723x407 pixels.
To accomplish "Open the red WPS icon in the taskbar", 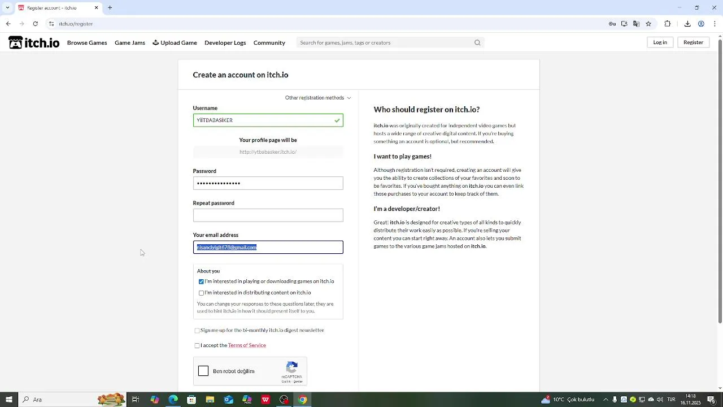I will (265, 400).
